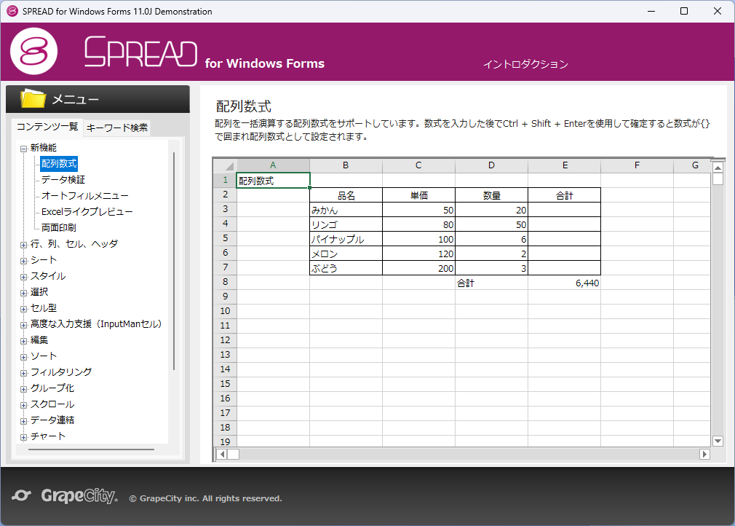
Task: Expand the ソート tree node
Action: click(x=23, y=357)
